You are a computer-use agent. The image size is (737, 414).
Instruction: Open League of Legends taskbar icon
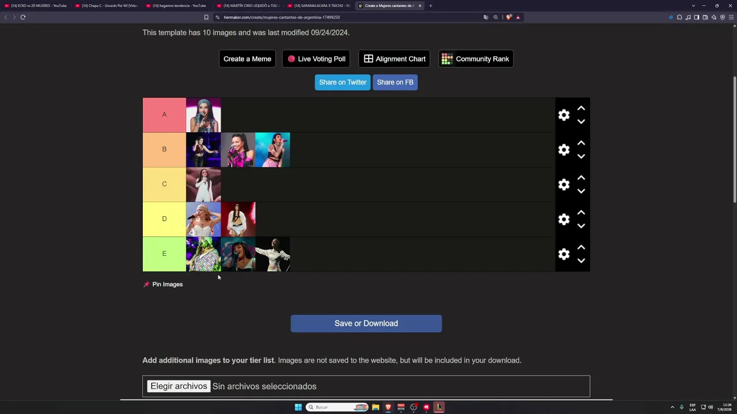pos(439,407)
